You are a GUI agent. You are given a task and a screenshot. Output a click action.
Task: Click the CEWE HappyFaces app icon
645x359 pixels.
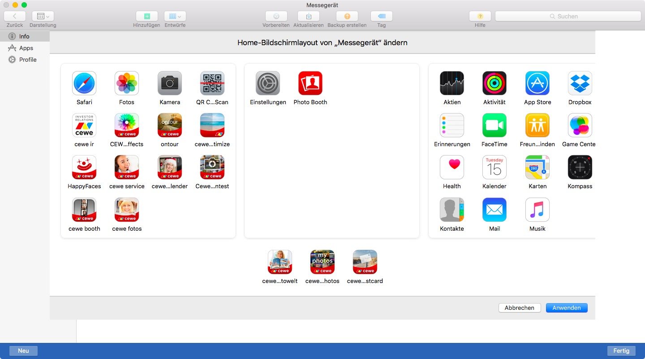pyautogui.click(x=84, y=167)
